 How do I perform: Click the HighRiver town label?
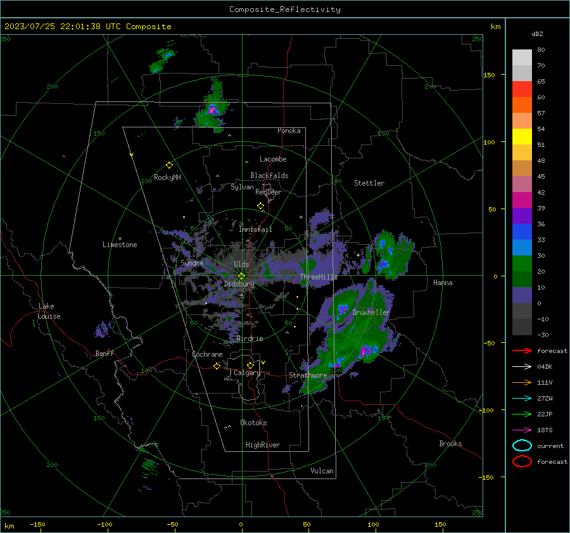(263, 445)
